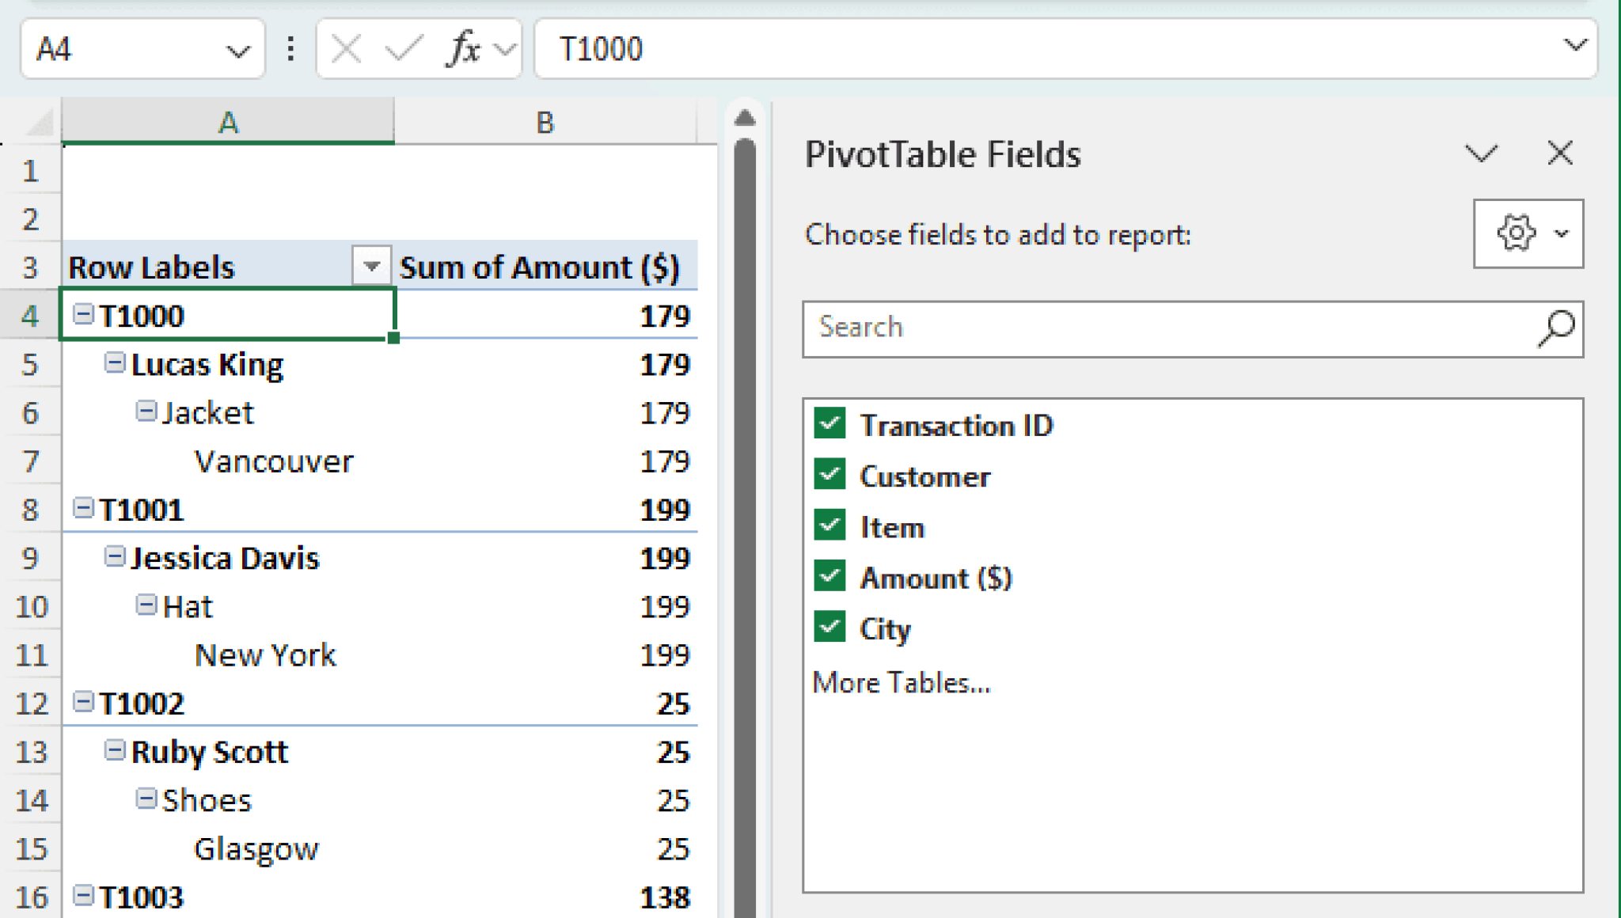Collapse the PivotTable Fields pane via chevron
The height and width of the screenshot is (918, 1621).
[1482, 154]
